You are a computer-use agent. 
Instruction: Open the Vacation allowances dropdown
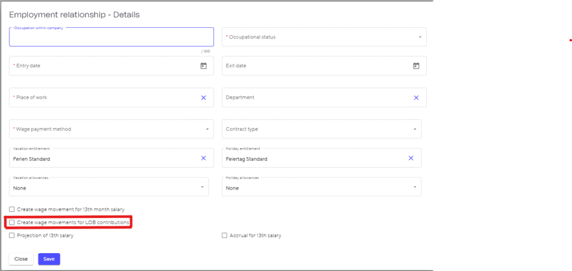[109, 187]
